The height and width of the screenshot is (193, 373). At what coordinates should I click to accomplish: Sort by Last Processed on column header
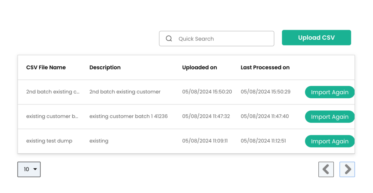click(x=265, y=67)
